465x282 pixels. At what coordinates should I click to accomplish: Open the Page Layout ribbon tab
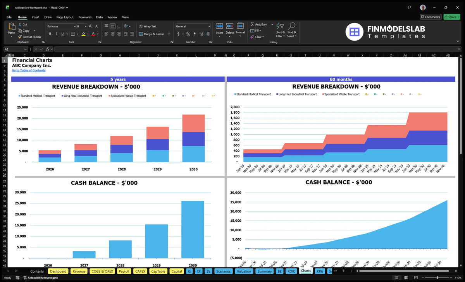tap(65, 17)
